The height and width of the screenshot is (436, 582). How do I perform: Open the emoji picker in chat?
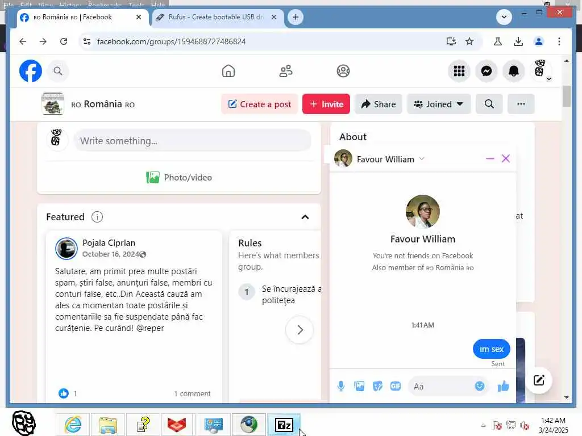pos(480,386)
